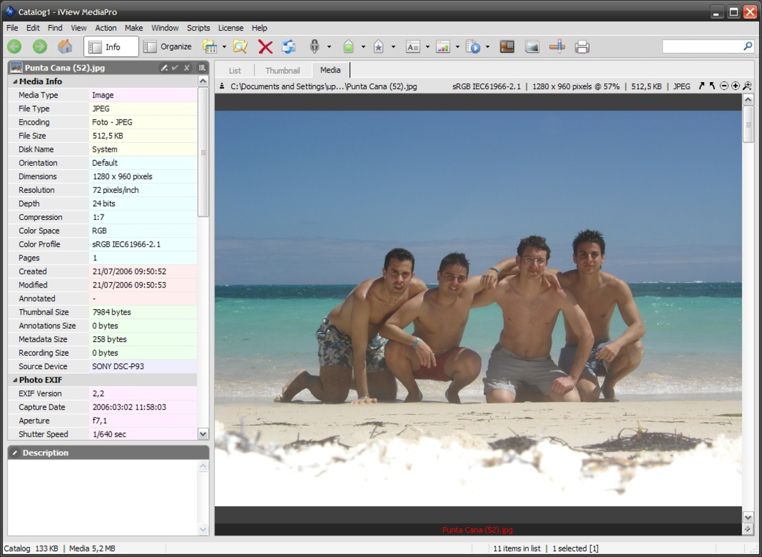The height and width of the screenshot is (557, 762).
Task: Switch to the Organize panel
Action: click(168, 47)
